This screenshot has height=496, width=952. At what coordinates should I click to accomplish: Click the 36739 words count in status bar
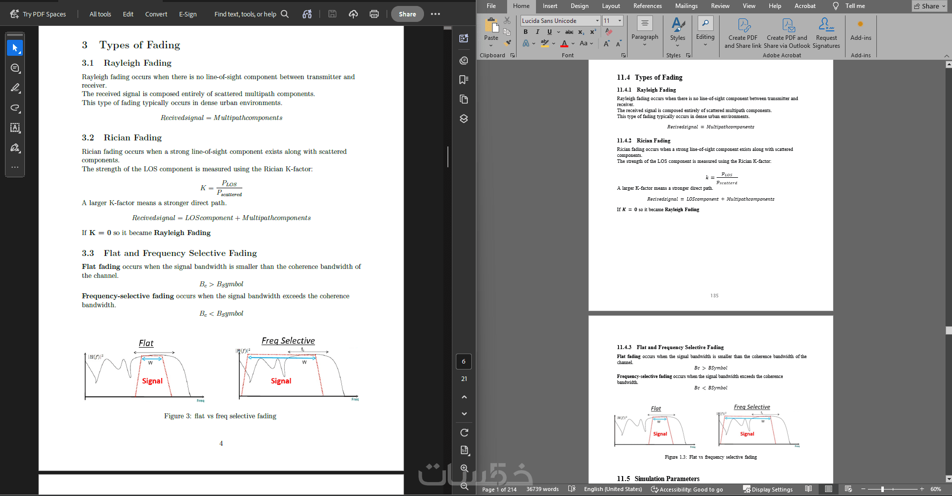[542, 489]
